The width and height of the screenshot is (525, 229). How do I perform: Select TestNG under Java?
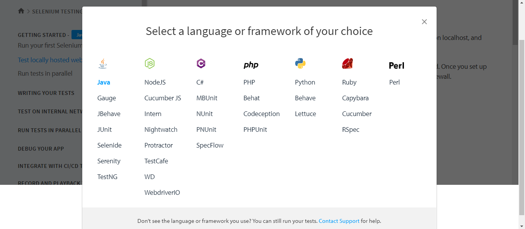coord(107,177)
